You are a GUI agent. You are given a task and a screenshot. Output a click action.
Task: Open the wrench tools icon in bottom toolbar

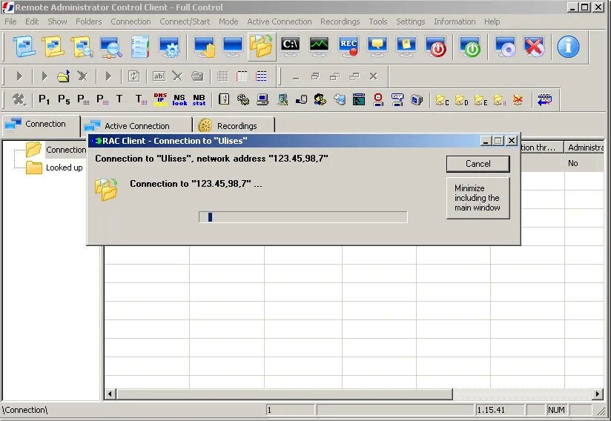(x=19, y=100)
